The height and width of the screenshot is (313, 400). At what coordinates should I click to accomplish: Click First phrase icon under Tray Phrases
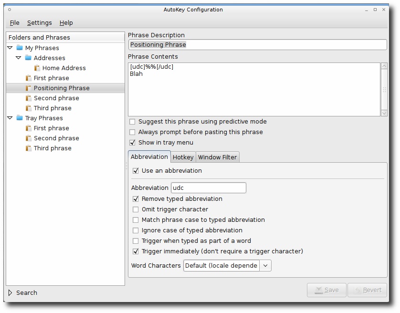[28, 128]
